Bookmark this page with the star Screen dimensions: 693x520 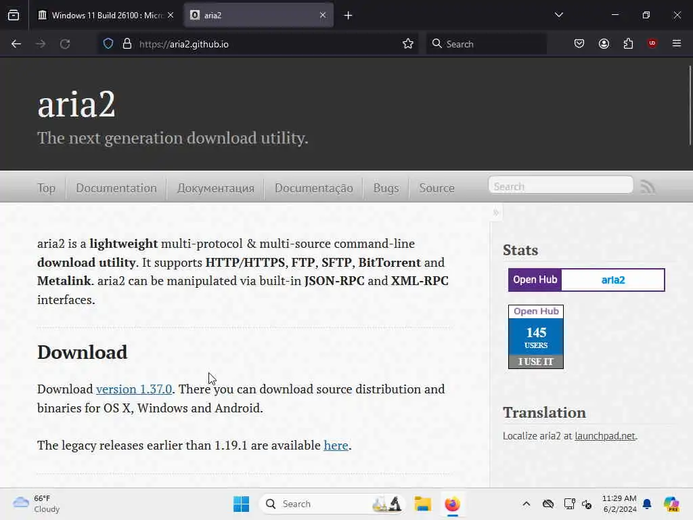408,44
